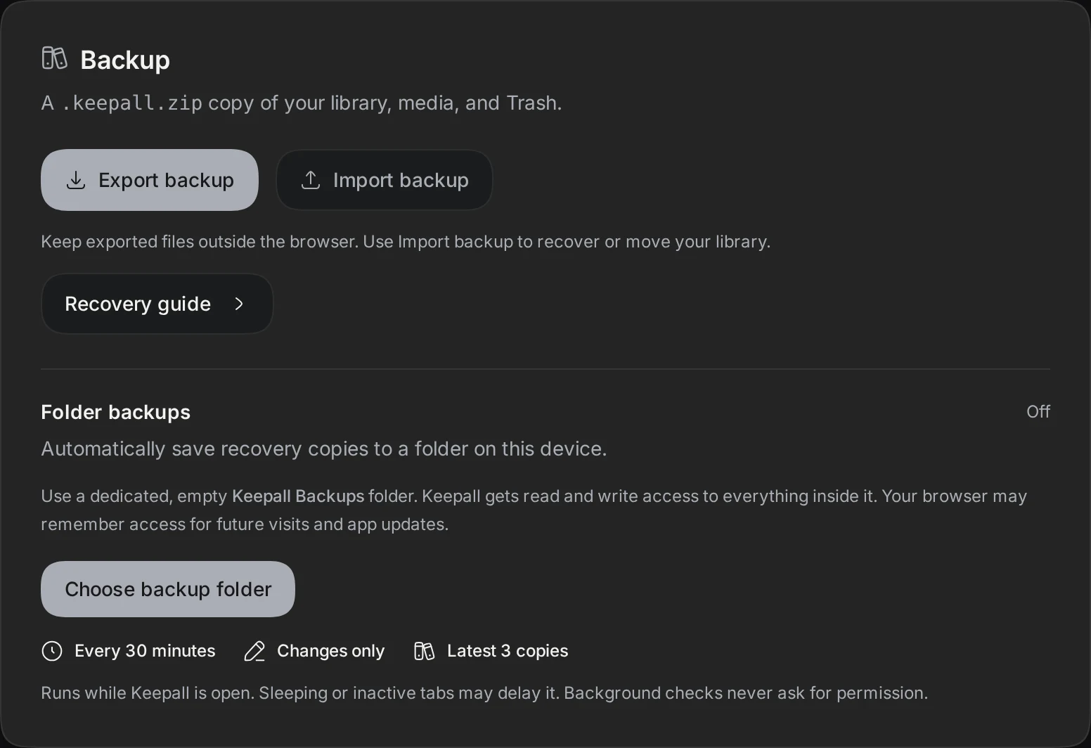Click the .keepall.zip file extension text
1091x748 pixels.
132,103
